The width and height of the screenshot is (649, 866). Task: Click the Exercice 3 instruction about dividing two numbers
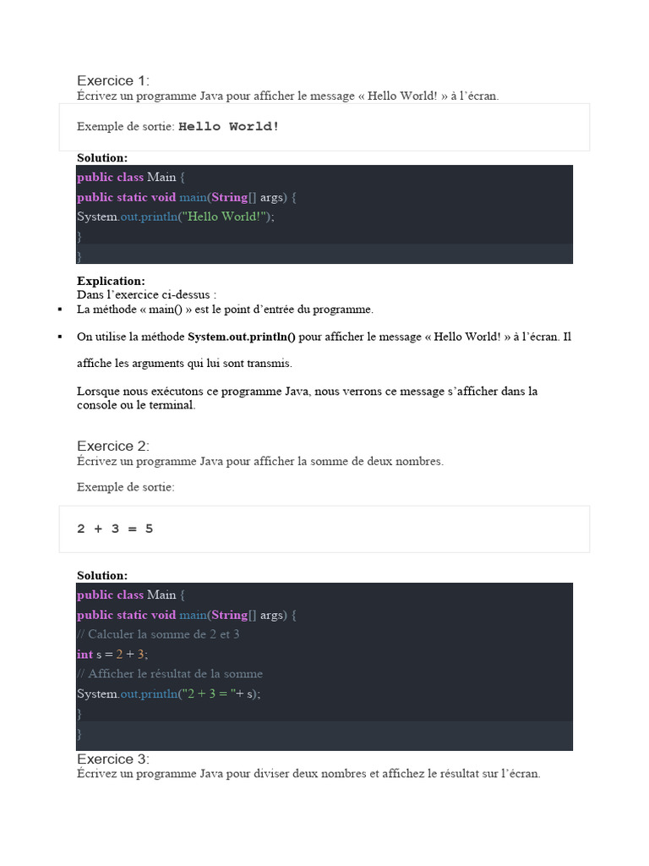[x=308, y=774]
